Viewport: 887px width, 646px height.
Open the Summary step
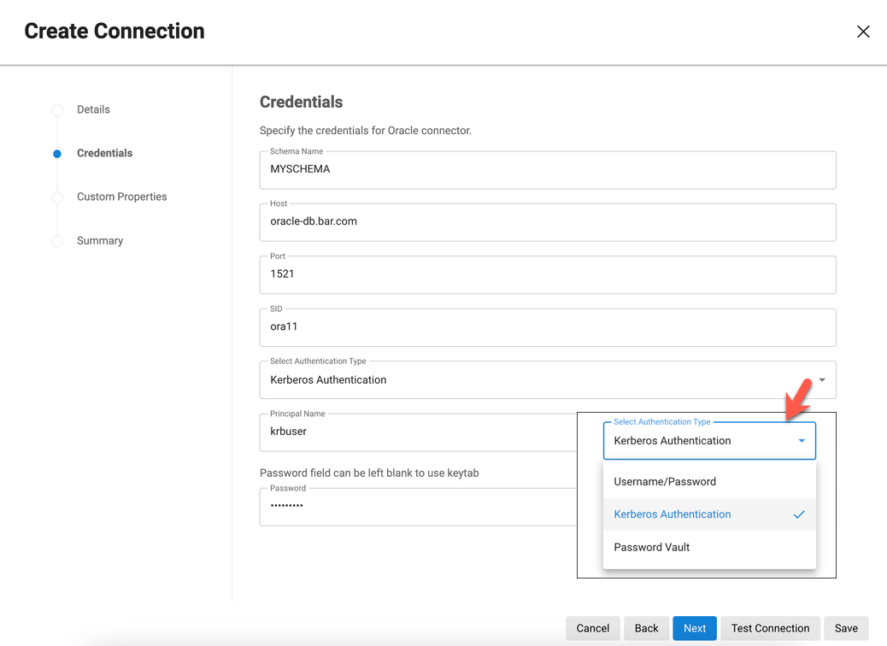(x=100, y=241)
